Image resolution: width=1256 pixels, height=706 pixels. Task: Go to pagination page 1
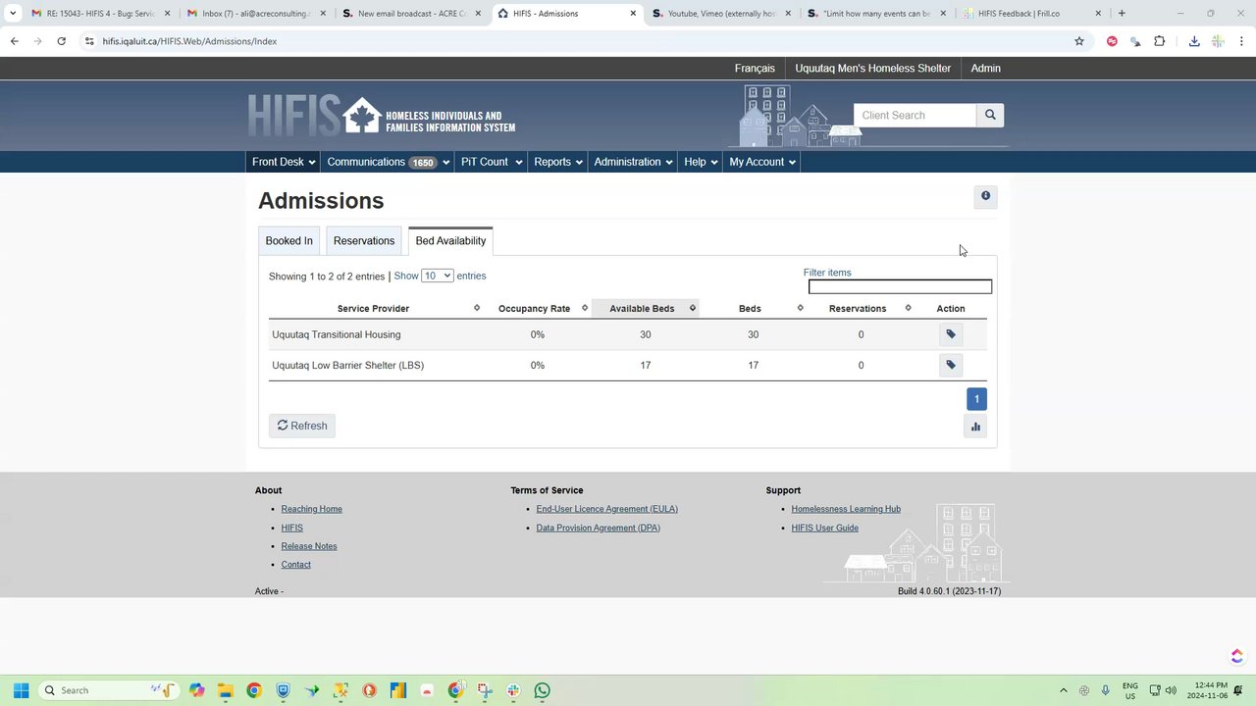(976, 399)
